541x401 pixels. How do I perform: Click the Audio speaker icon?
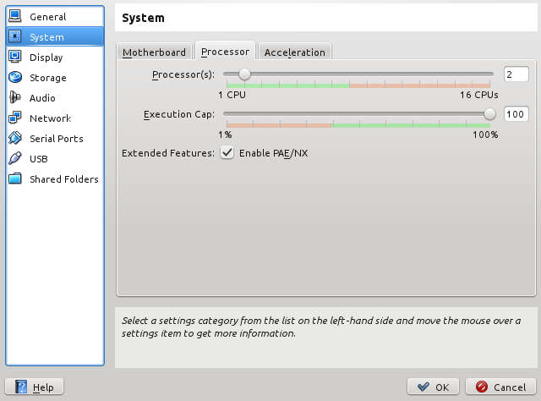(x=15, y=98)
